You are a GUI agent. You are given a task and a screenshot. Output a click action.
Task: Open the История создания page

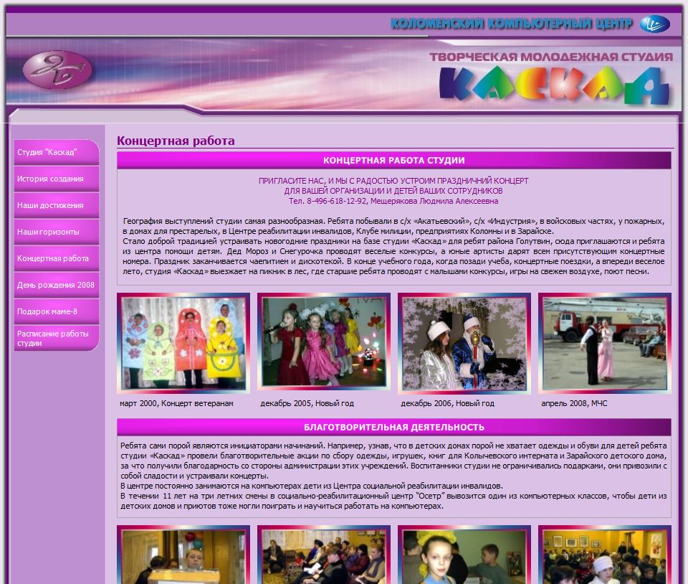(56, 179)
